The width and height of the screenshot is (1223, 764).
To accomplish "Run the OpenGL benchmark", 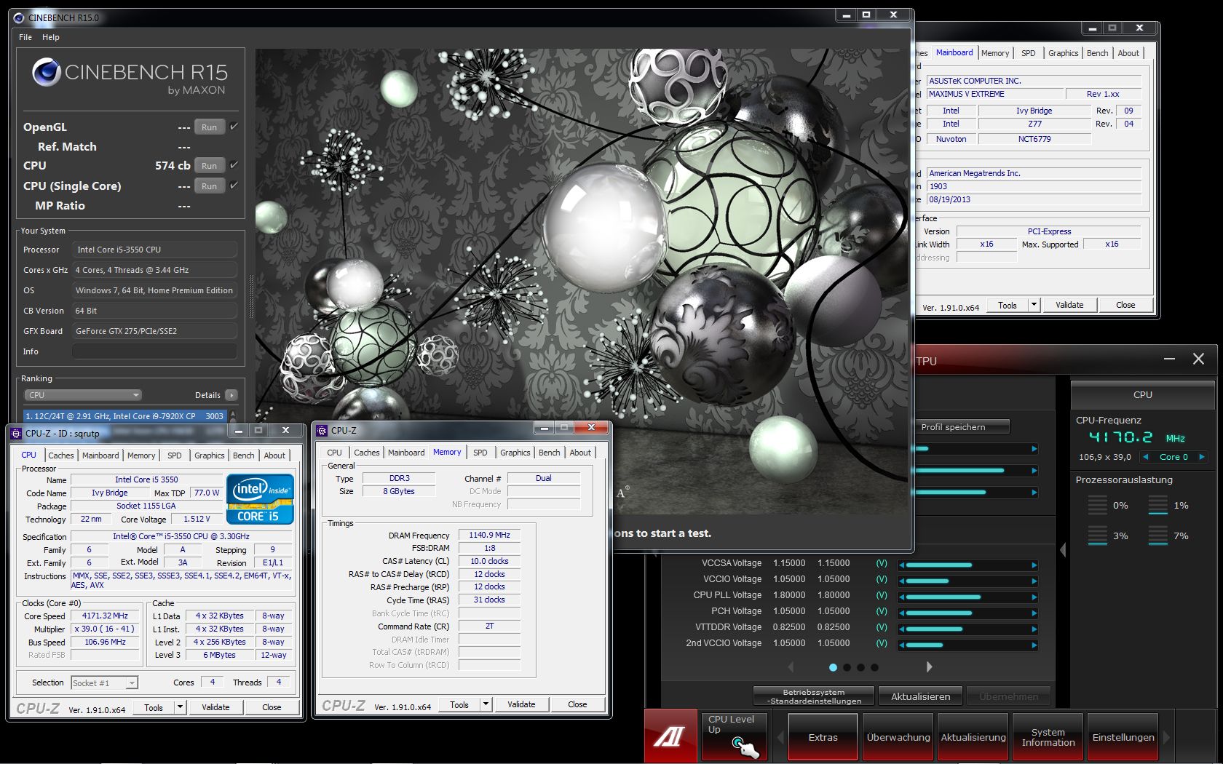I will click(210, 127).
